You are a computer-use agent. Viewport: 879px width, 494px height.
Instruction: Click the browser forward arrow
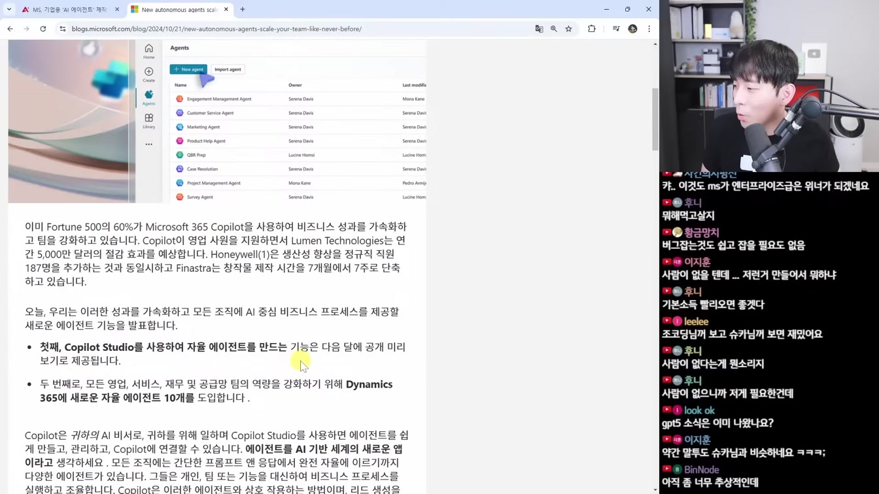click(26, 29)
